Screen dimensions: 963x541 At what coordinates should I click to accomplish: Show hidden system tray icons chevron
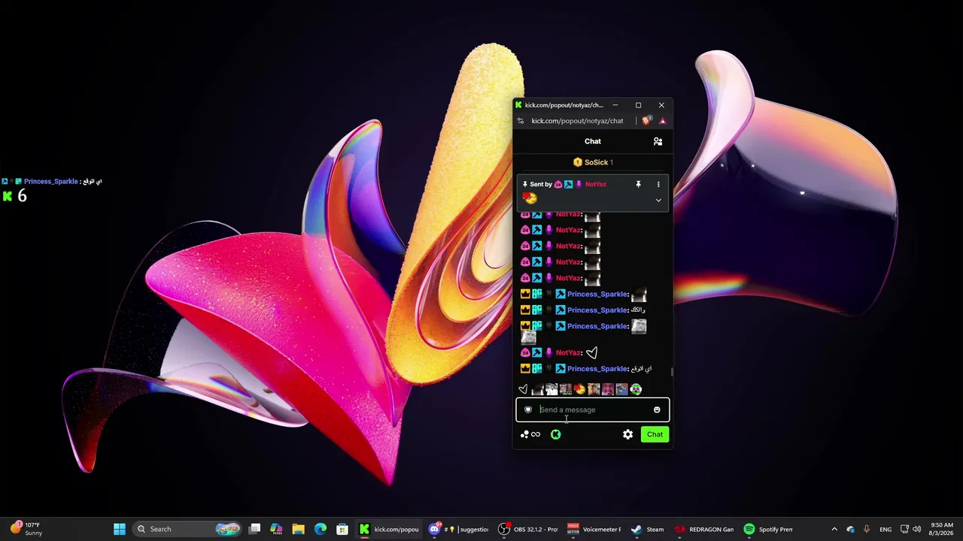click(x=834, y=529)
